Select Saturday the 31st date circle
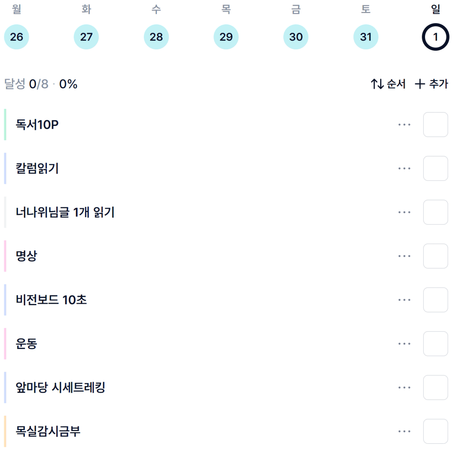Image resolution: width=456 pixels, height=462 pixels. point(365,37)
